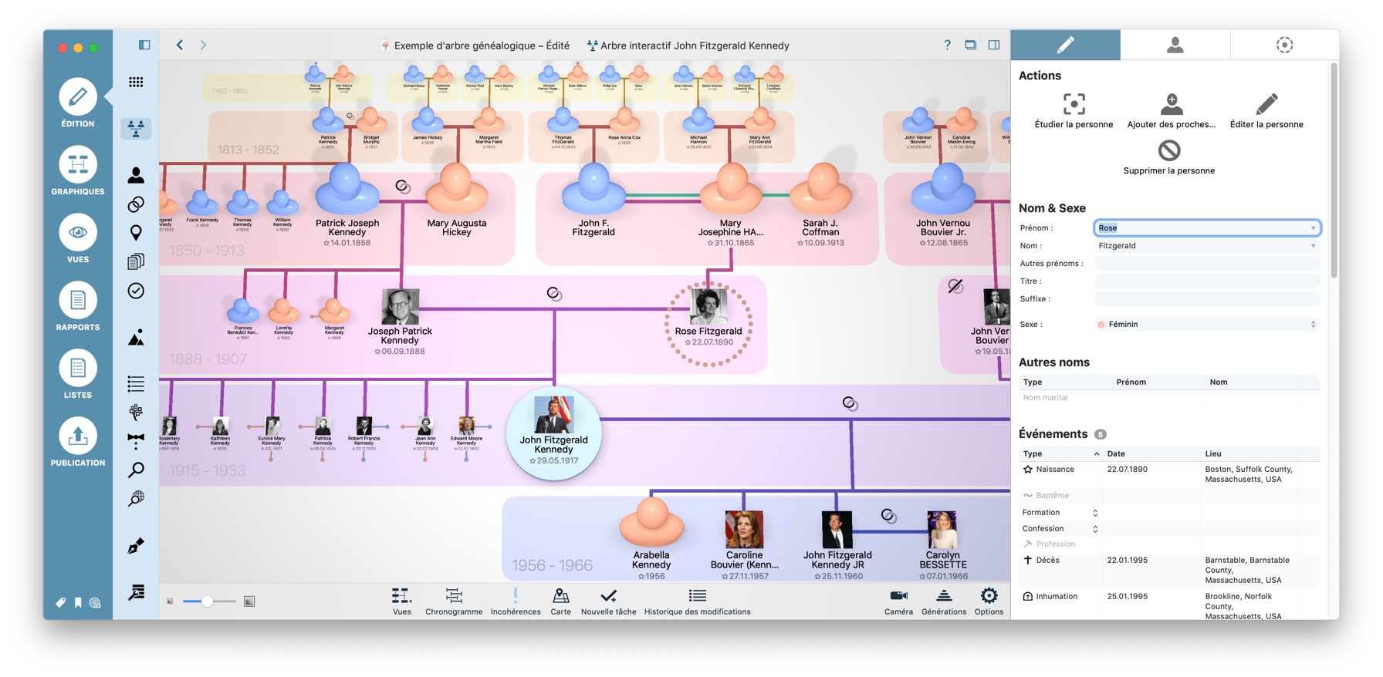Open the Formation event stepper
This screenshot has height=677, width=1383.
pos(1095,513)
